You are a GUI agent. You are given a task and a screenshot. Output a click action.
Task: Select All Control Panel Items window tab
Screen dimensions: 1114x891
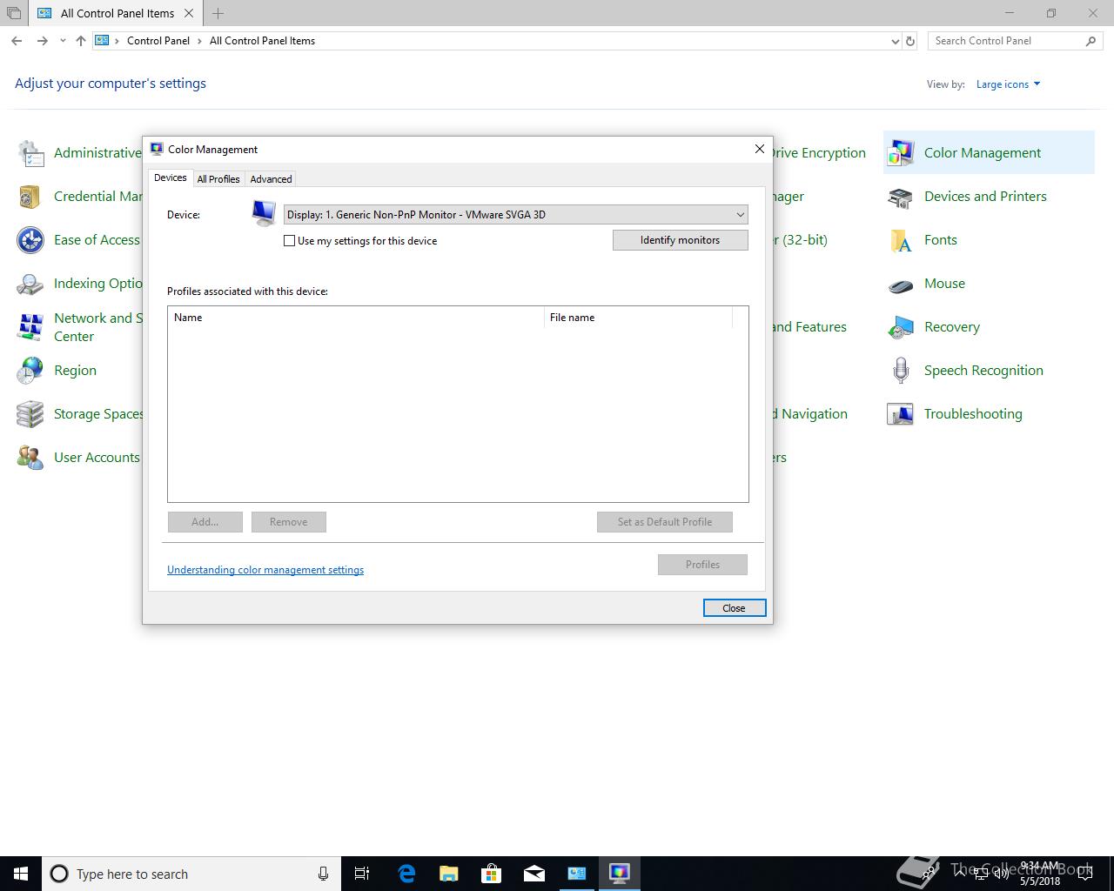(x=117, y=14)
